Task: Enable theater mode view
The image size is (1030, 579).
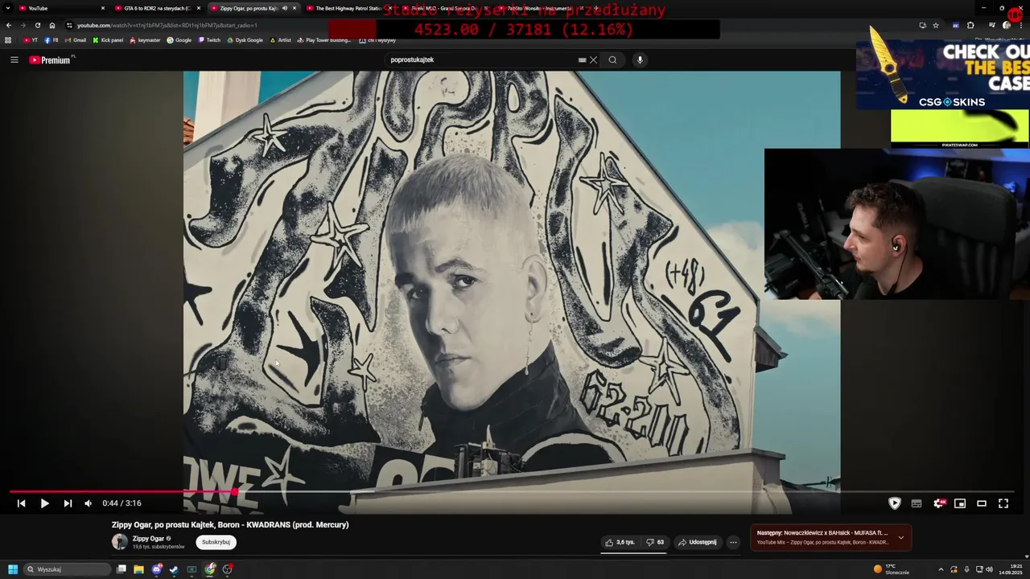Action: tap(982, 503)
